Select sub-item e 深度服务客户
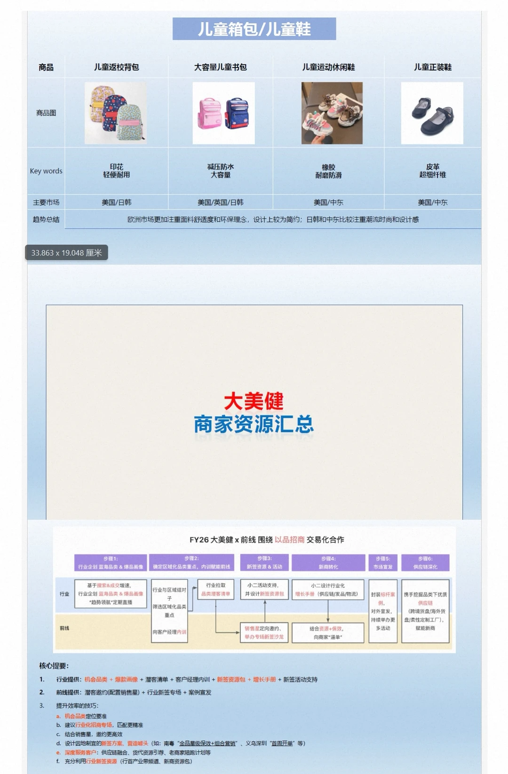 [134, 752]
